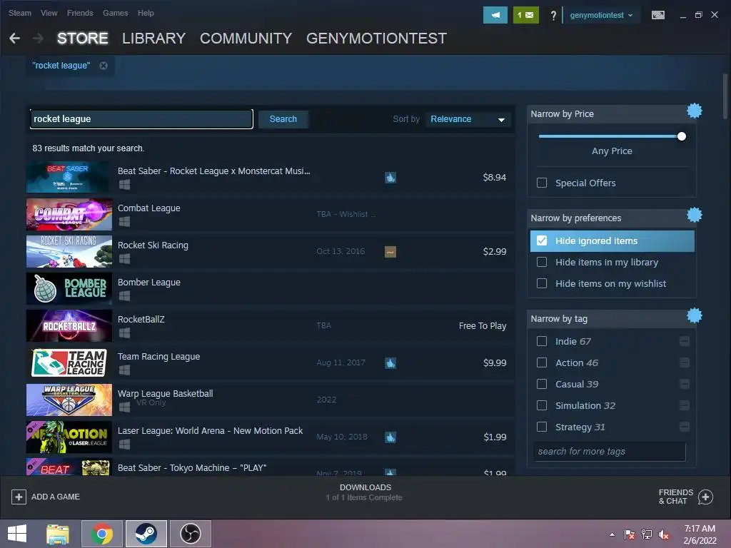Open the Help menu
This screenshot has height=548, width=731.
(x=146, y=13)
